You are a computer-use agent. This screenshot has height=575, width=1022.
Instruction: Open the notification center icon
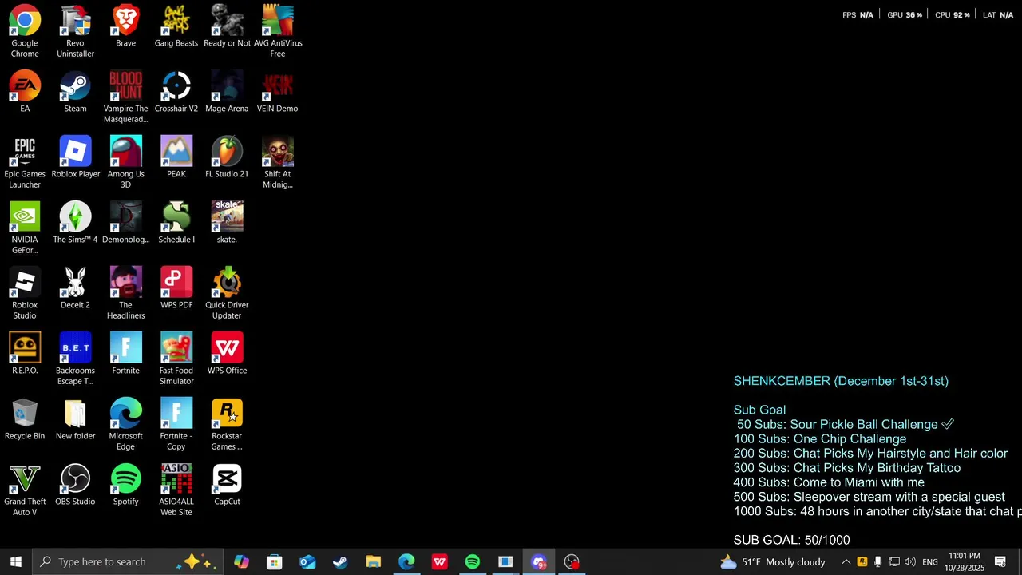(1000, 562)
